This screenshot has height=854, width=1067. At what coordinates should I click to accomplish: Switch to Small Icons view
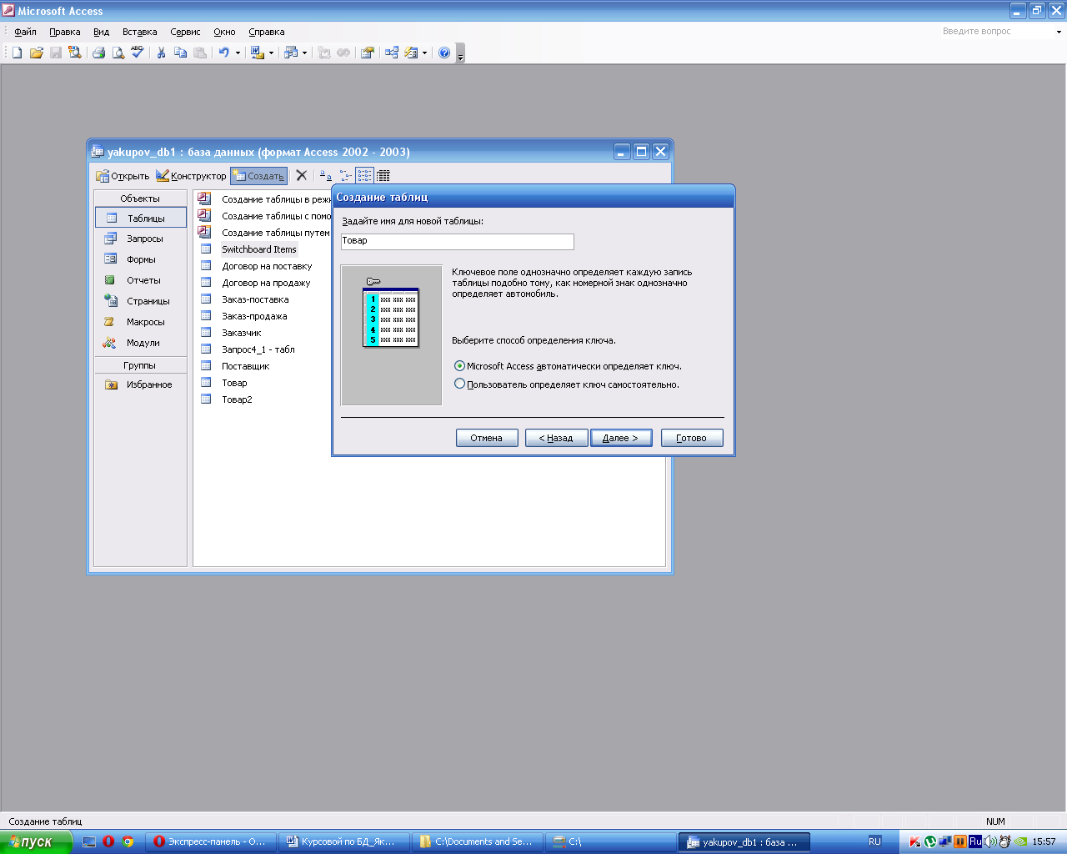coord(345,175)
